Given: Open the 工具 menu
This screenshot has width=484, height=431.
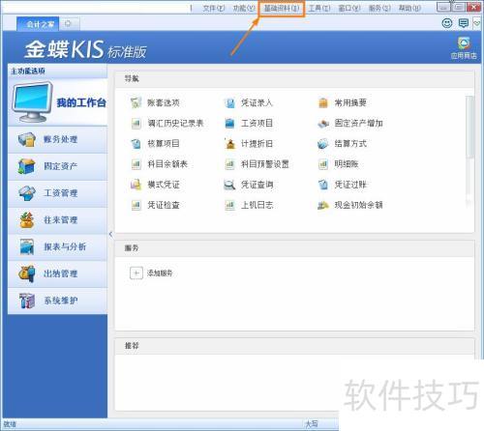Looking at the screenshot, I should tap(319, 8).
